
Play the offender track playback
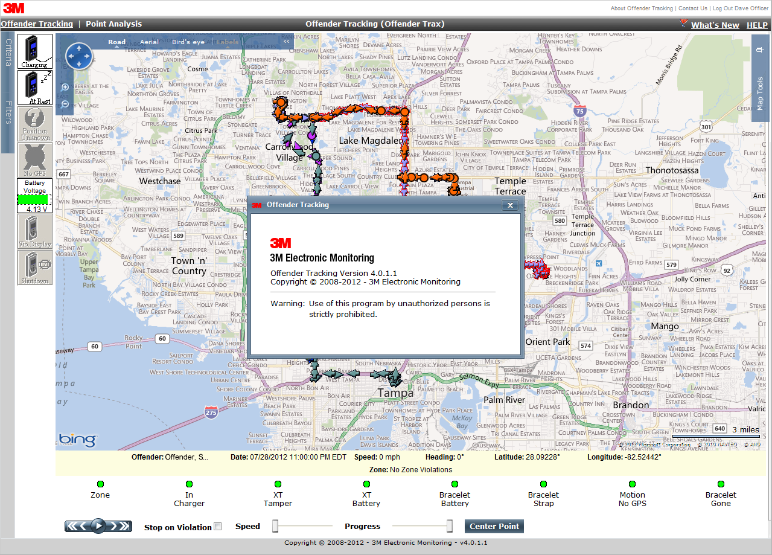click(98, 526)
